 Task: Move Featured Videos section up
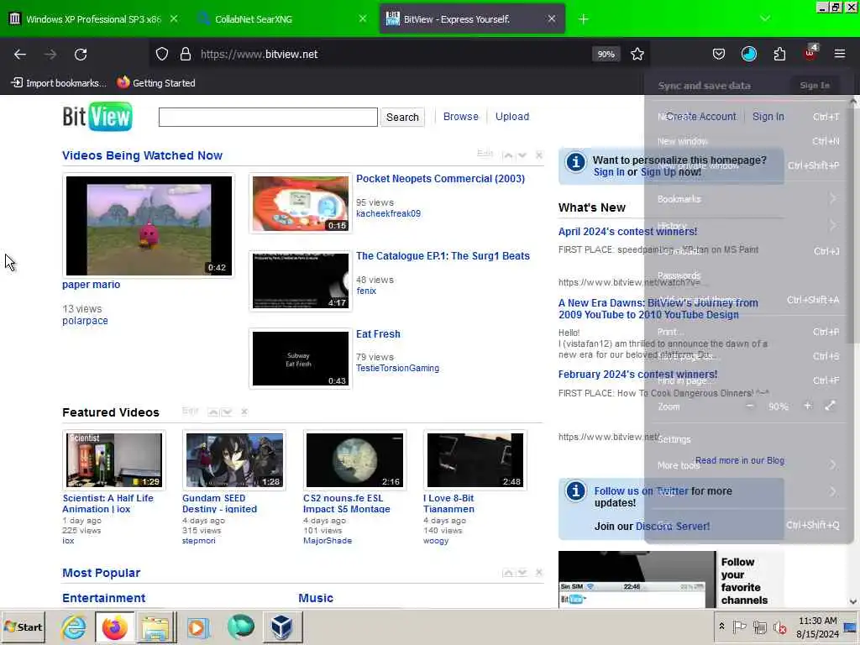(x=213, y=412)
